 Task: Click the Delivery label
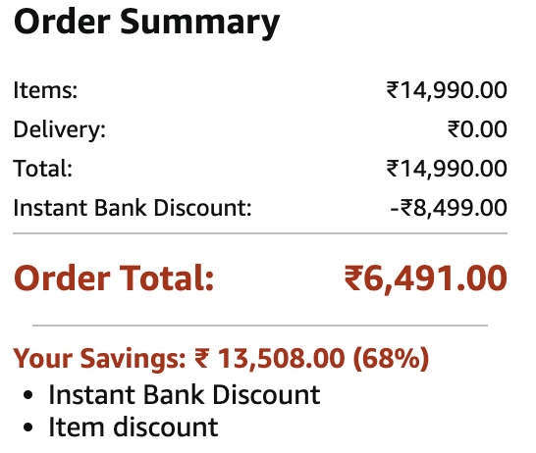point(60,129)
